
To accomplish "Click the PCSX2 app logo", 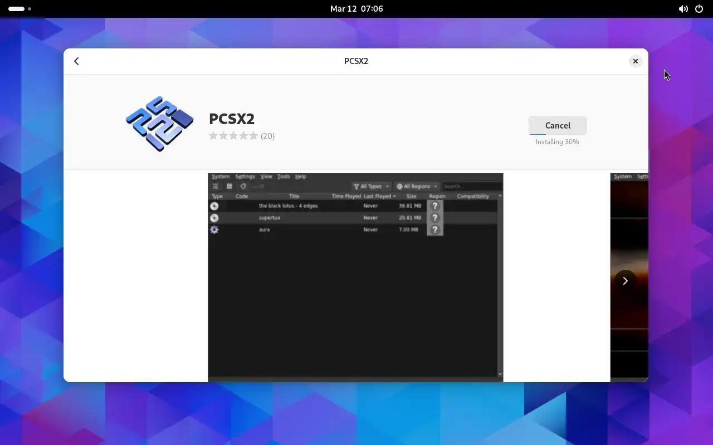I will pyautogui.click(x=160, y=123).
